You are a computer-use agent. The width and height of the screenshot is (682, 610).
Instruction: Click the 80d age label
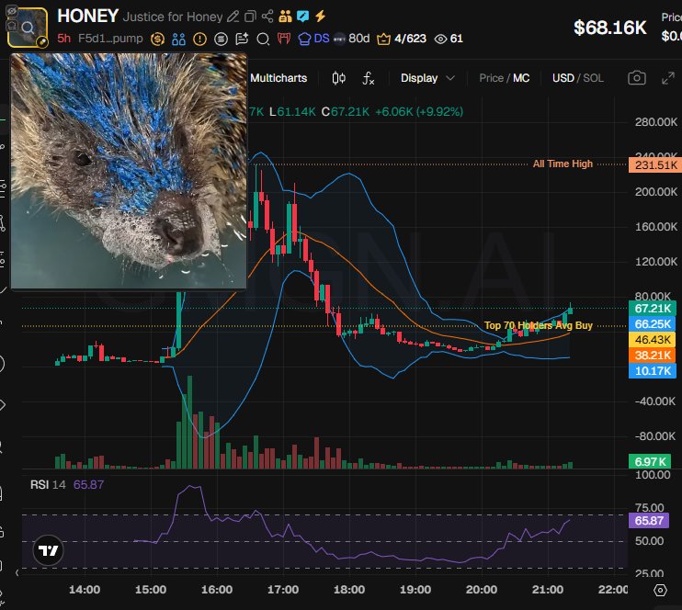pos(359,39)
